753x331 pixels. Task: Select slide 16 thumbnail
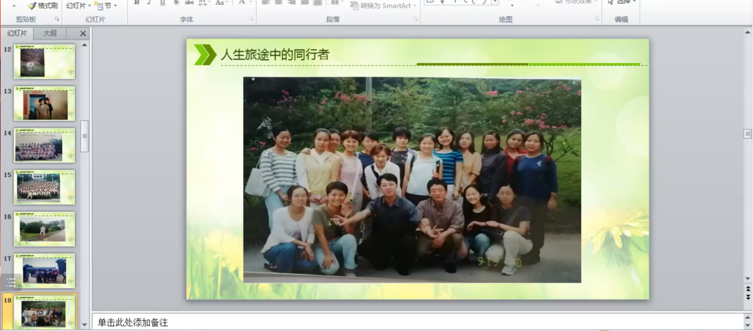(45, 229)
